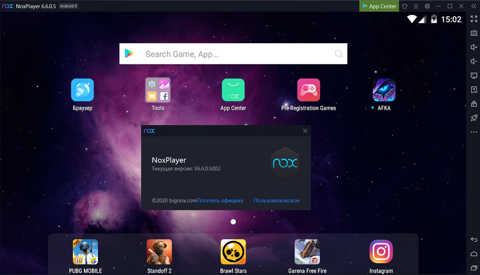Click the Wi-Fi status icon
Screen dimensions: 480x275
click(x=412, y=19)
